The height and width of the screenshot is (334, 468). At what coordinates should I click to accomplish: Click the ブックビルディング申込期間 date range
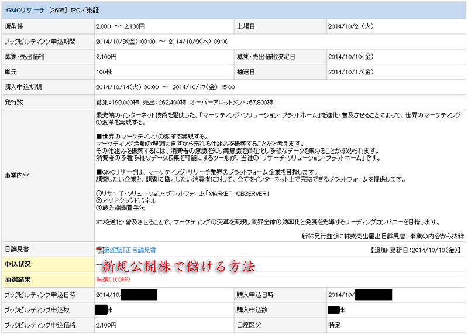pos(162,42)
